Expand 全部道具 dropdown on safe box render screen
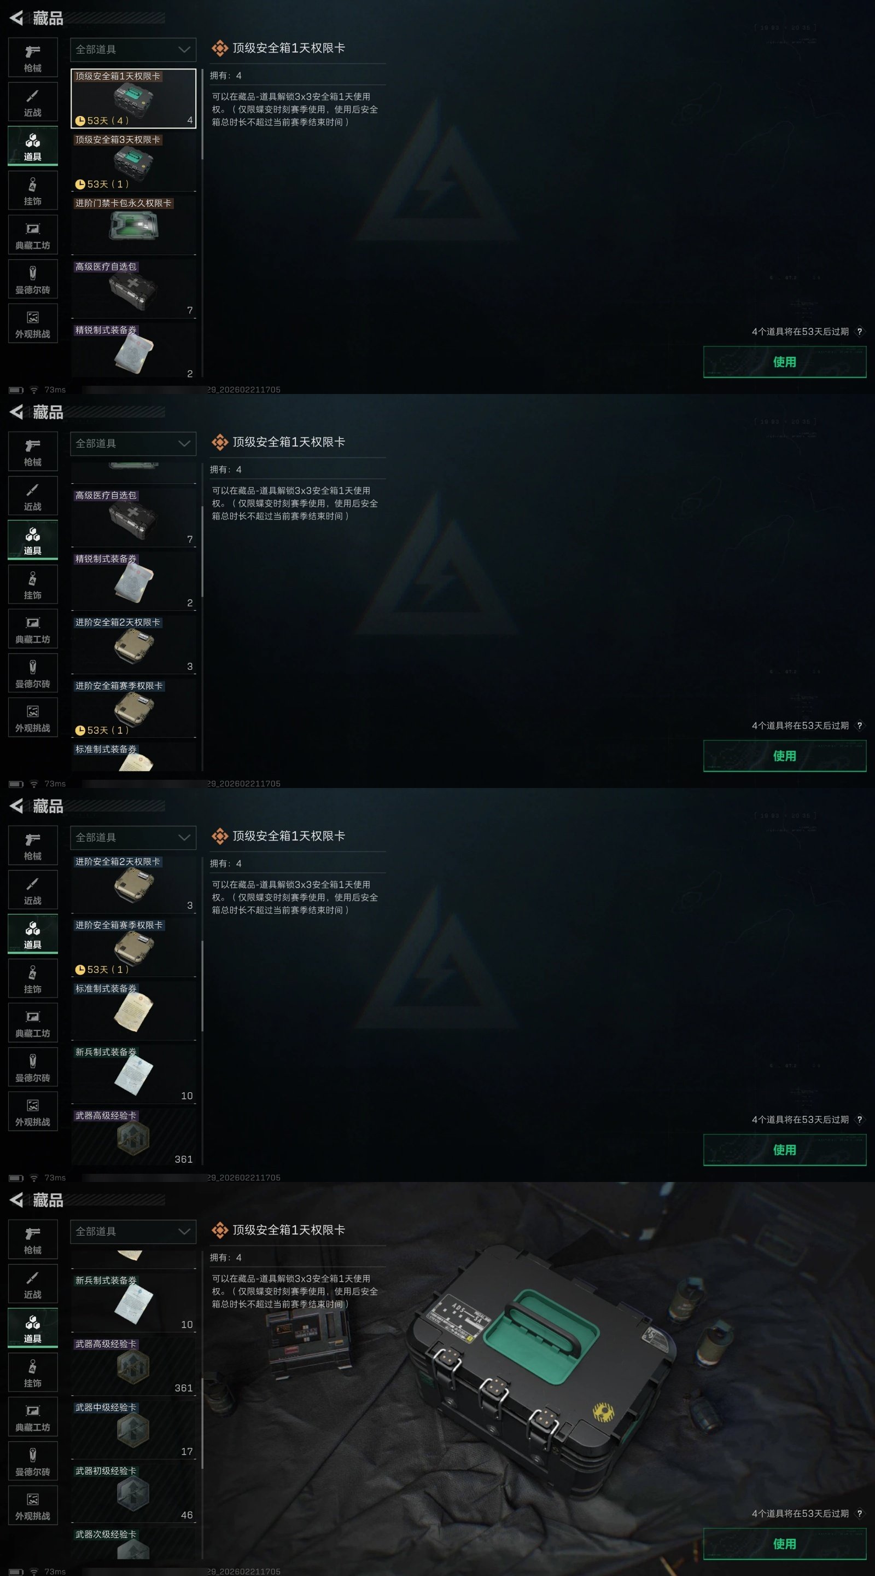 tap(133, 1231)
